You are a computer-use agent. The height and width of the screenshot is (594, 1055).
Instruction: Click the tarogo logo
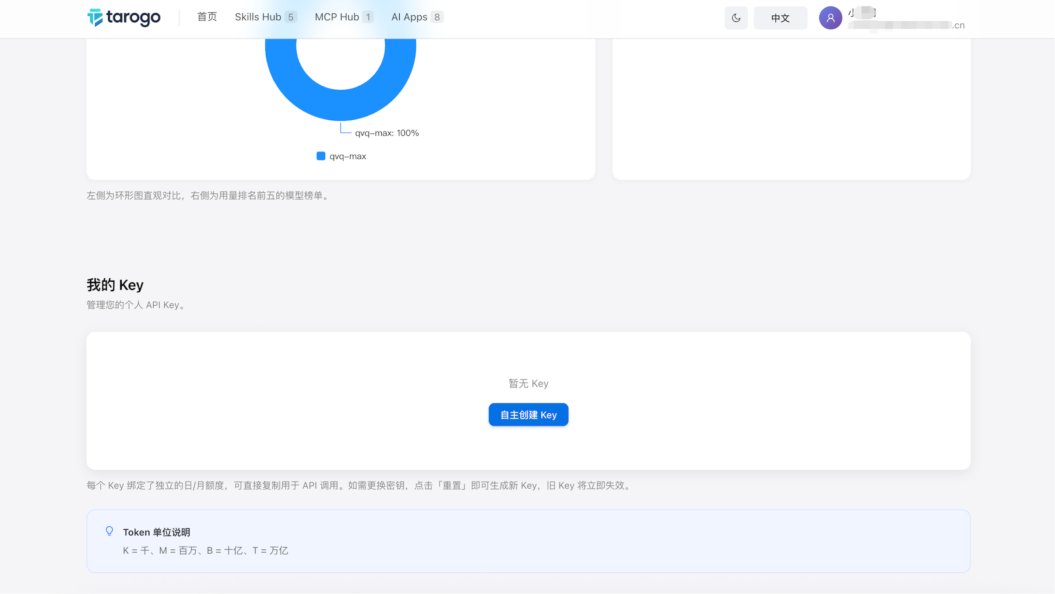pos(124,17)
